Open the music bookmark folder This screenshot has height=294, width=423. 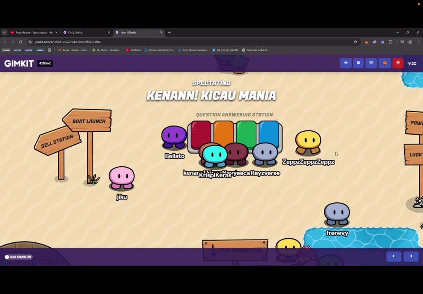(6, 50)
